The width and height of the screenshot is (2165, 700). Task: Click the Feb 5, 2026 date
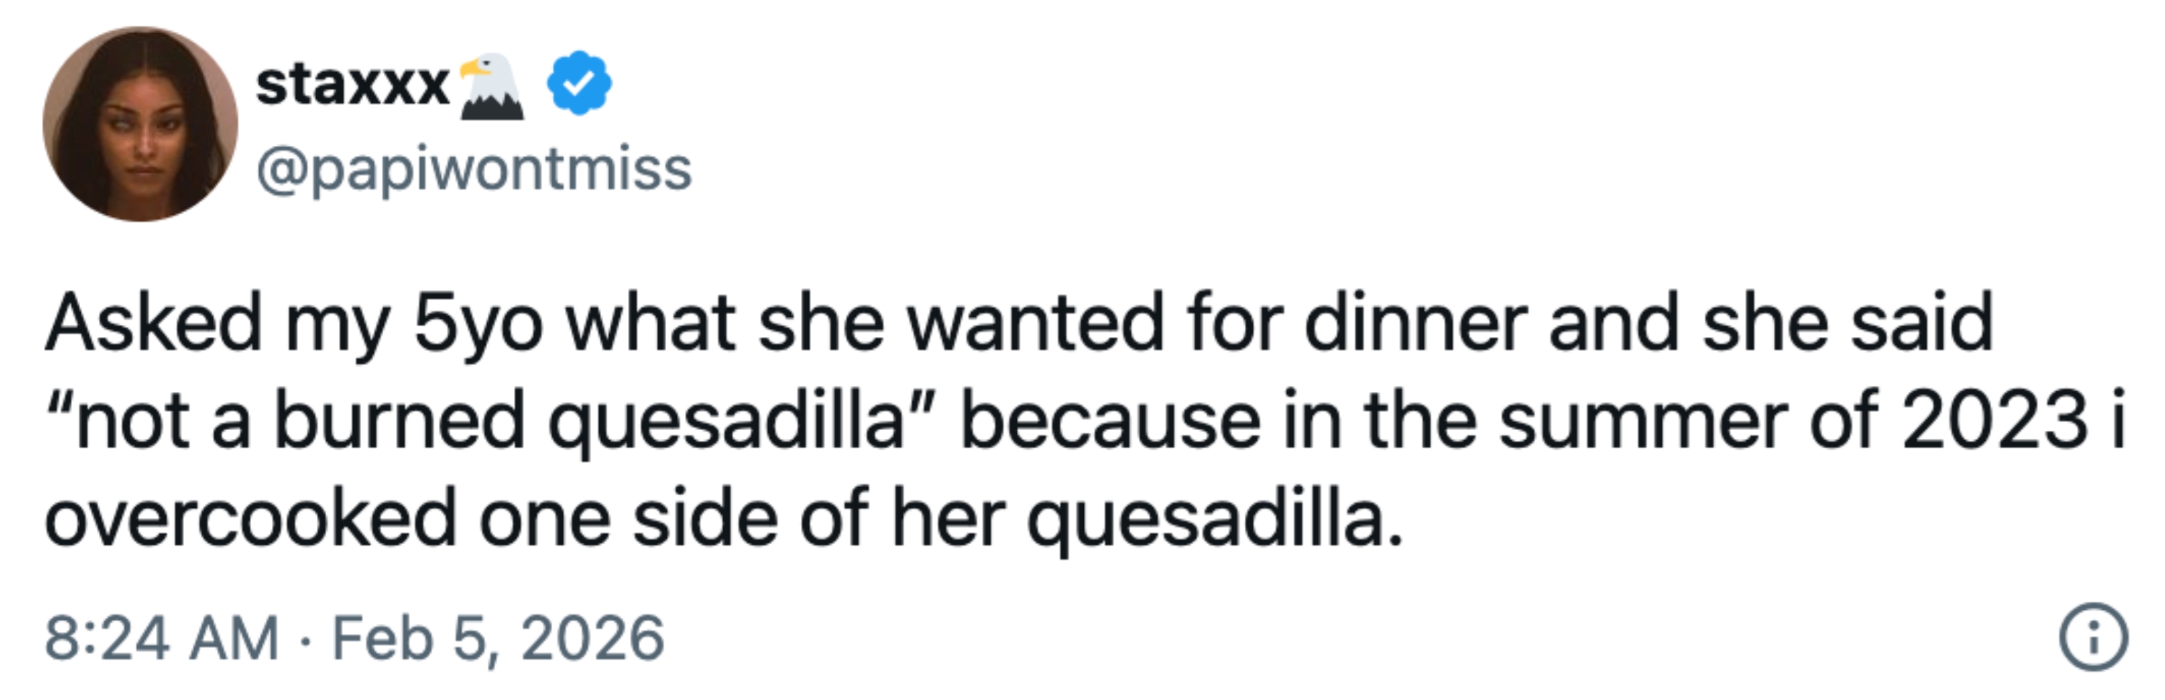pyautogui.click(x=499, y=639)
